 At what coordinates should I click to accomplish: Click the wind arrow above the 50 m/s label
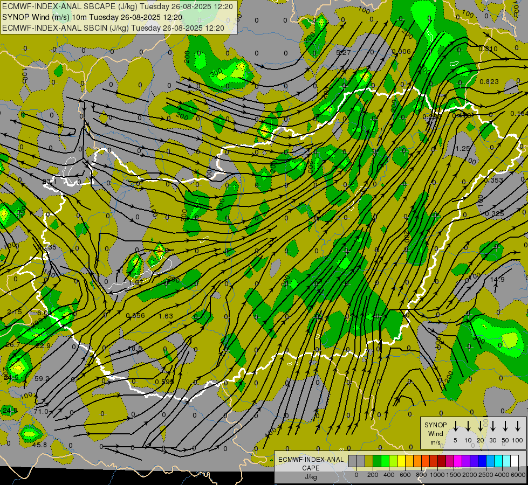(505, 426)
